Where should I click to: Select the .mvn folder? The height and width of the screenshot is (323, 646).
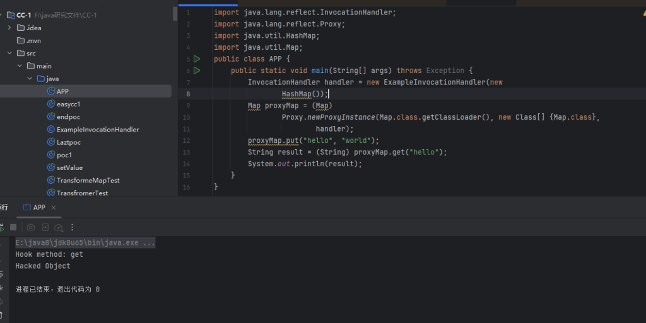33,40
